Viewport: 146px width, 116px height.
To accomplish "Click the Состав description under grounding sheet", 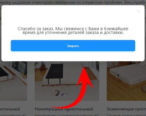I will coord(126,115).
